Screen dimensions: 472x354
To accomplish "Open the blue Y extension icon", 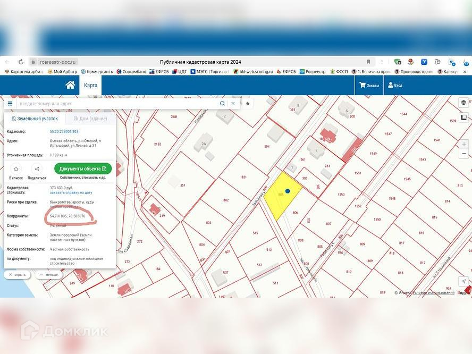I will click(x=424, y=62).
